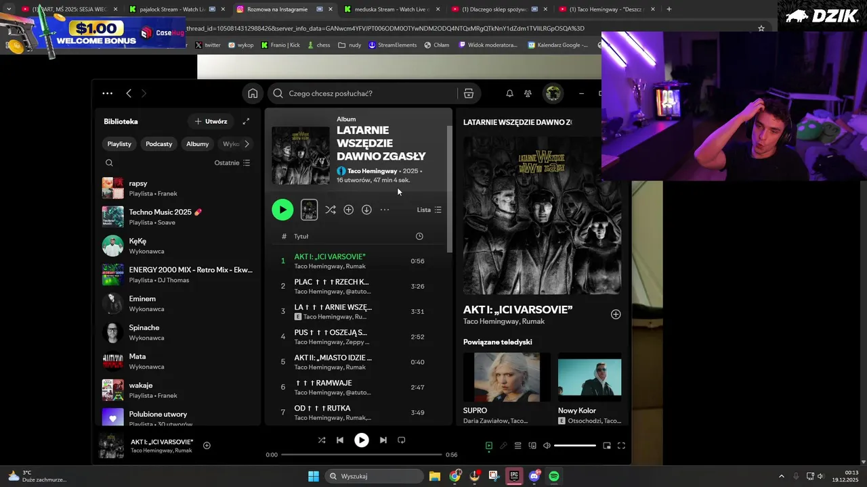This screenshot has height=487, width=867.
Task: Add AKT I to liked songs in right panel
Action: (616, 314)
